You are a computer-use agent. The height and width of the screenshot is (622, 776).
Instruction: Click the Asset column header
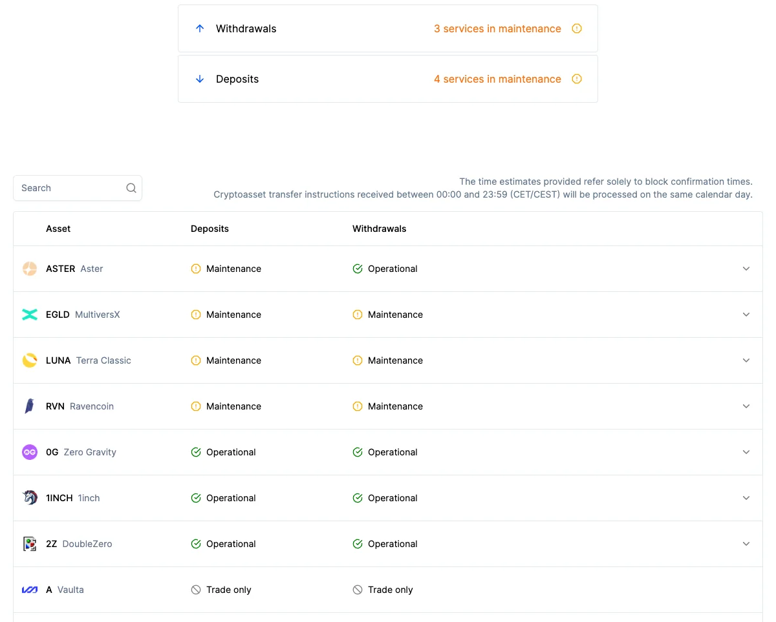coord(58,229)
